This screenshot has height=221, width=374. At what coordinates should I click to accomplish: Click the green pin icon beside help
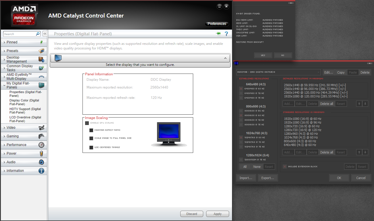click(x=218, y=34)
